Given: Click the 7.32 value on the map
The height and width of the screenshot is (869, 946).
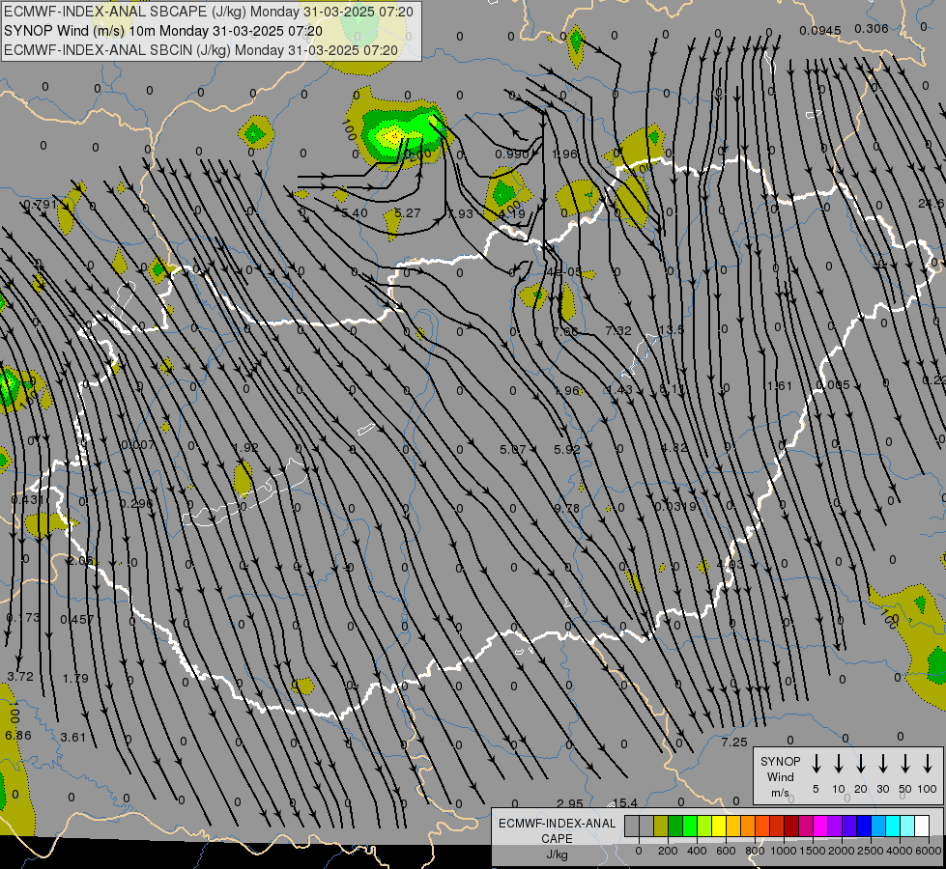Looking at the screenshot, I should pos(617,330).
